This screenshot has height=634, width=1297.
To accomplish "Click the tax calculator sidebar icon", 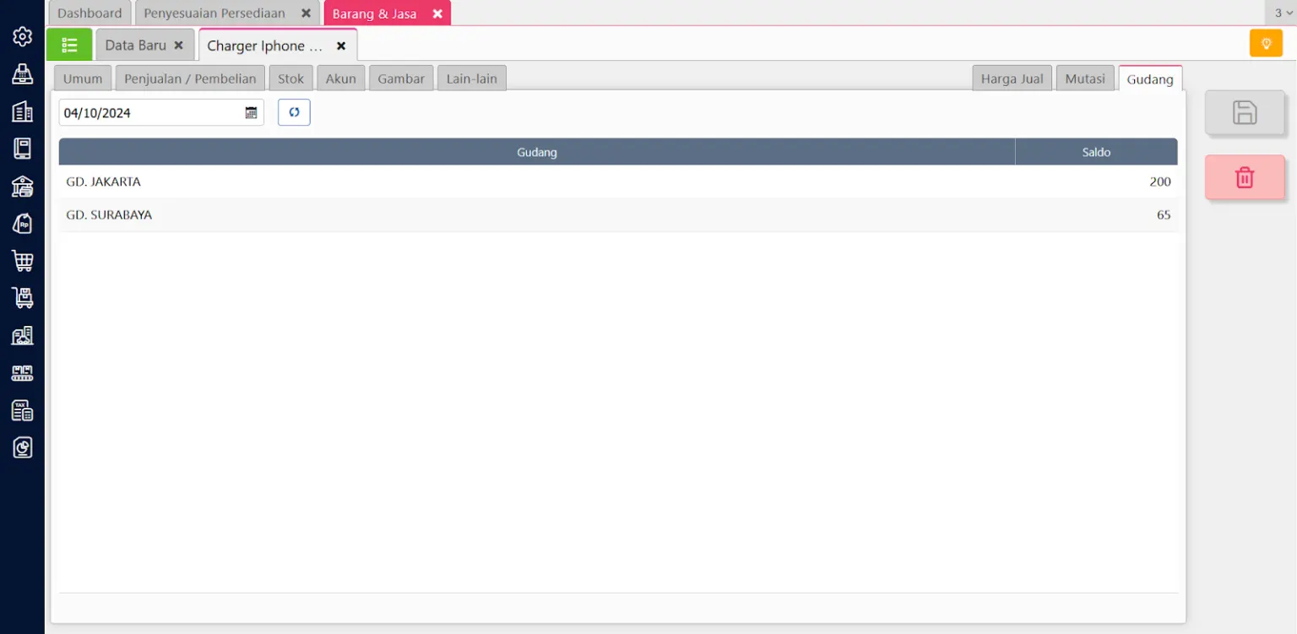I will pos(23,410).
